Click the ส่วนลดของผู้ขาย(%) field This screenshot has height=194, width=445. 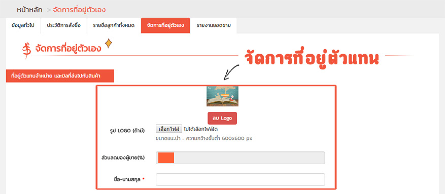241,158
